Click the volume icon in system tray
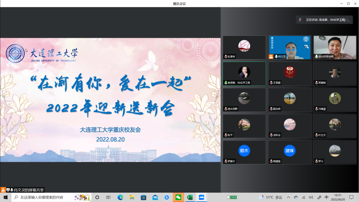Viewport: 359px width, 202px height. (311, 197)
